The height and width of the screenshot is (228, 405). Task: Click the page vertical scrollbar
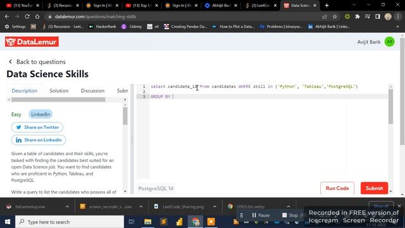(x=402, y=91)
